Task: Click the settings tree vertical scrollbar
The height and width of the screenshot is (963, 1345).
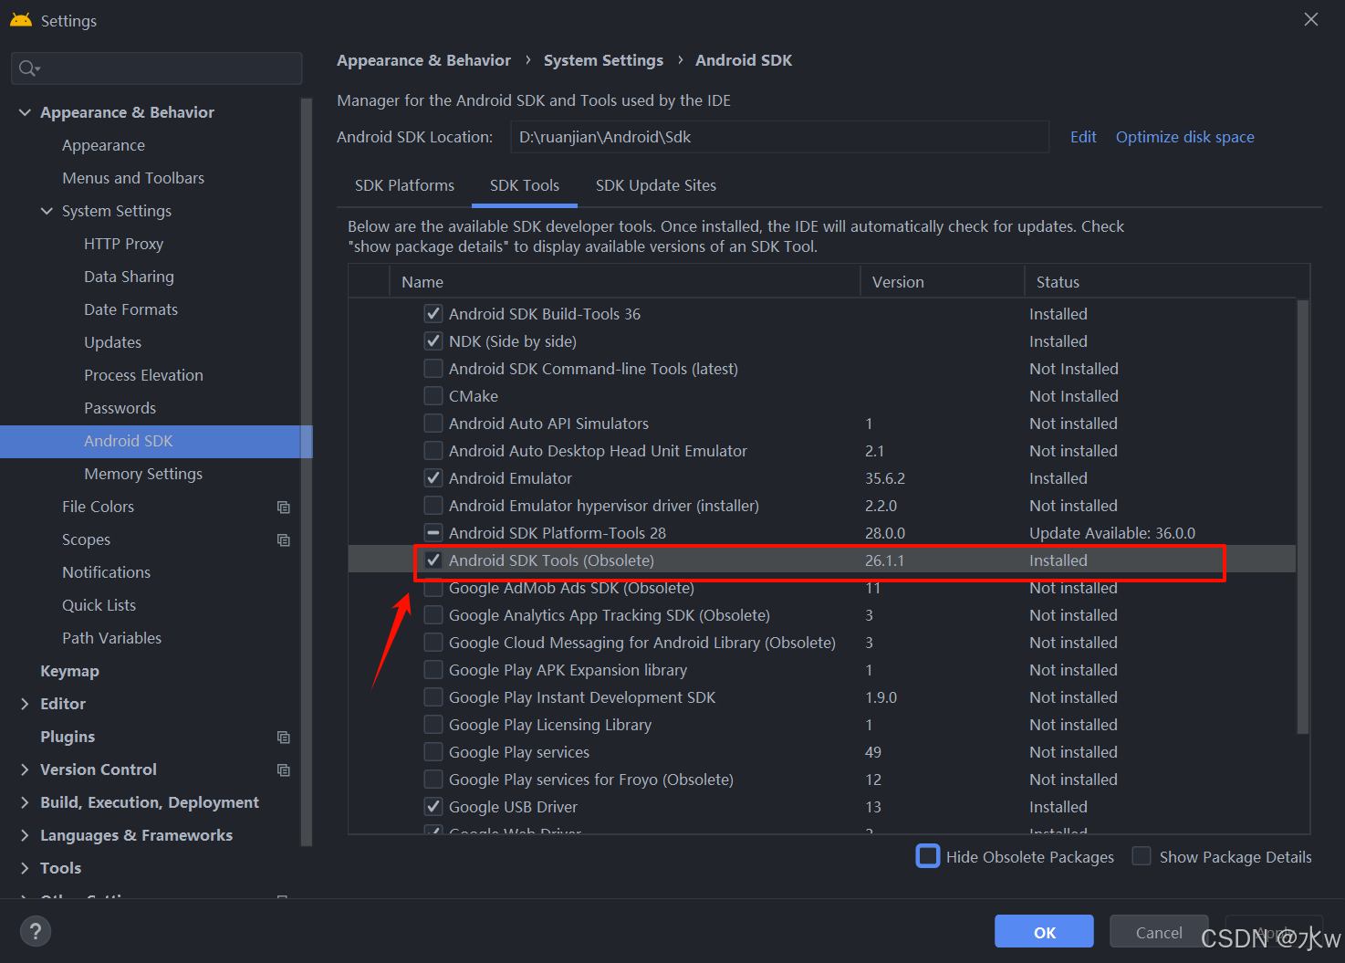Action: [x=307, y=470]
